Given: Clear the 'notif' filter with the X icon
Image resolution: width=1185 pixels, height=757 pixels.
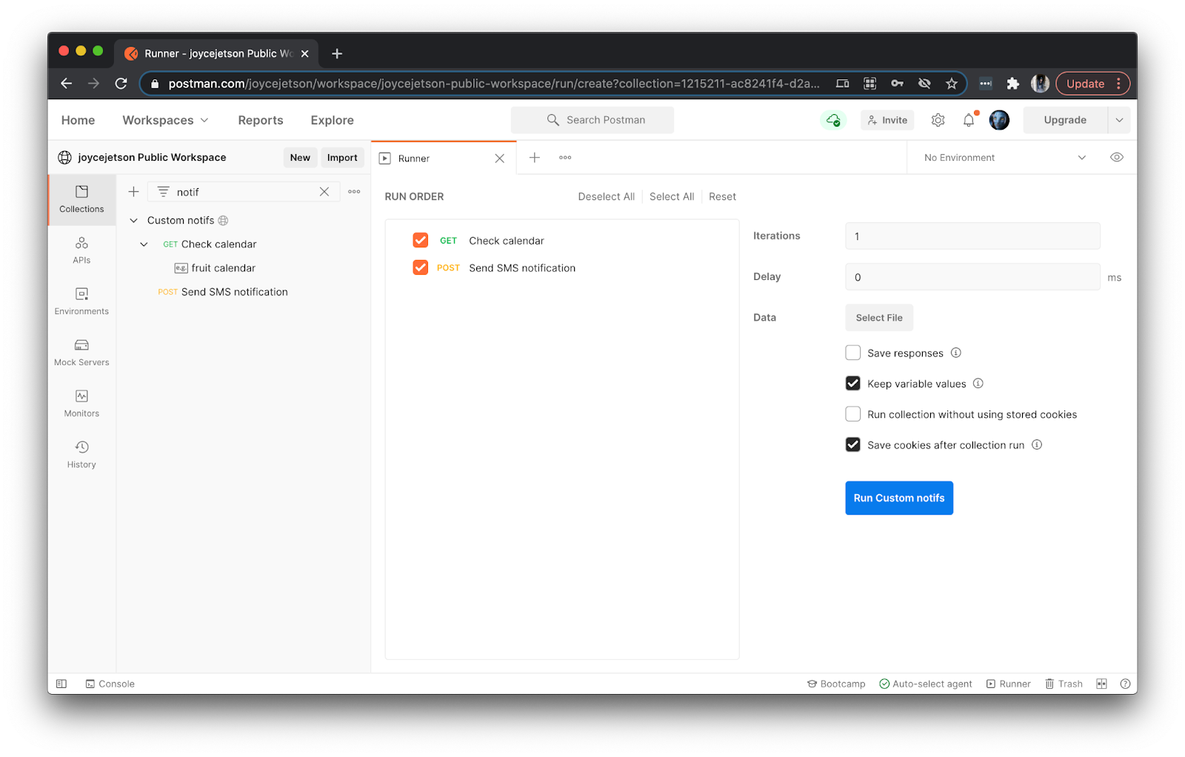Looking at the screenshot, I should point(324,192).
